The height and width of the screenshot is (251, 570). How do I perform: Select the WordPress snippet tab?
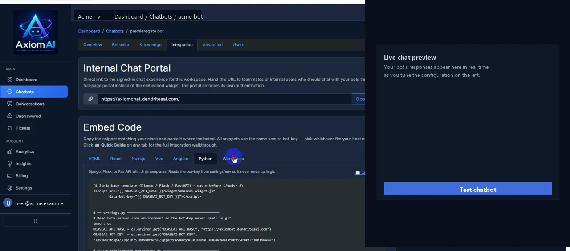pyautogui.click(x=233, y=159)
